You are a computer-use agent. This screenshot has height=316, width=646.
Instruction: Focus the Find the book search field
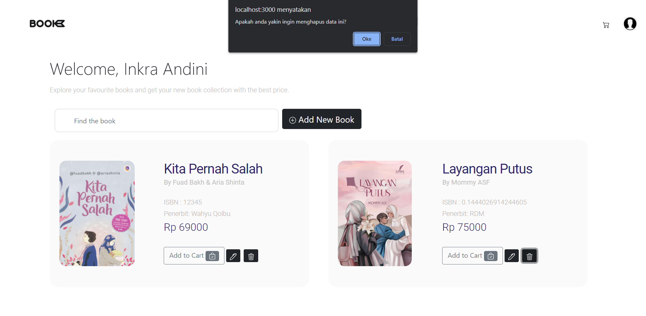pos(166,121)
